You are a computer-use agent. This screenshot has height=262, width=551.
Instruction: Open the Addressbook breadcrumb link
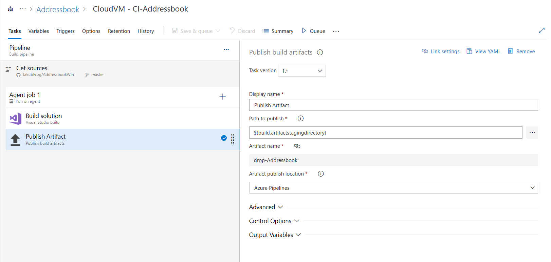58,9
